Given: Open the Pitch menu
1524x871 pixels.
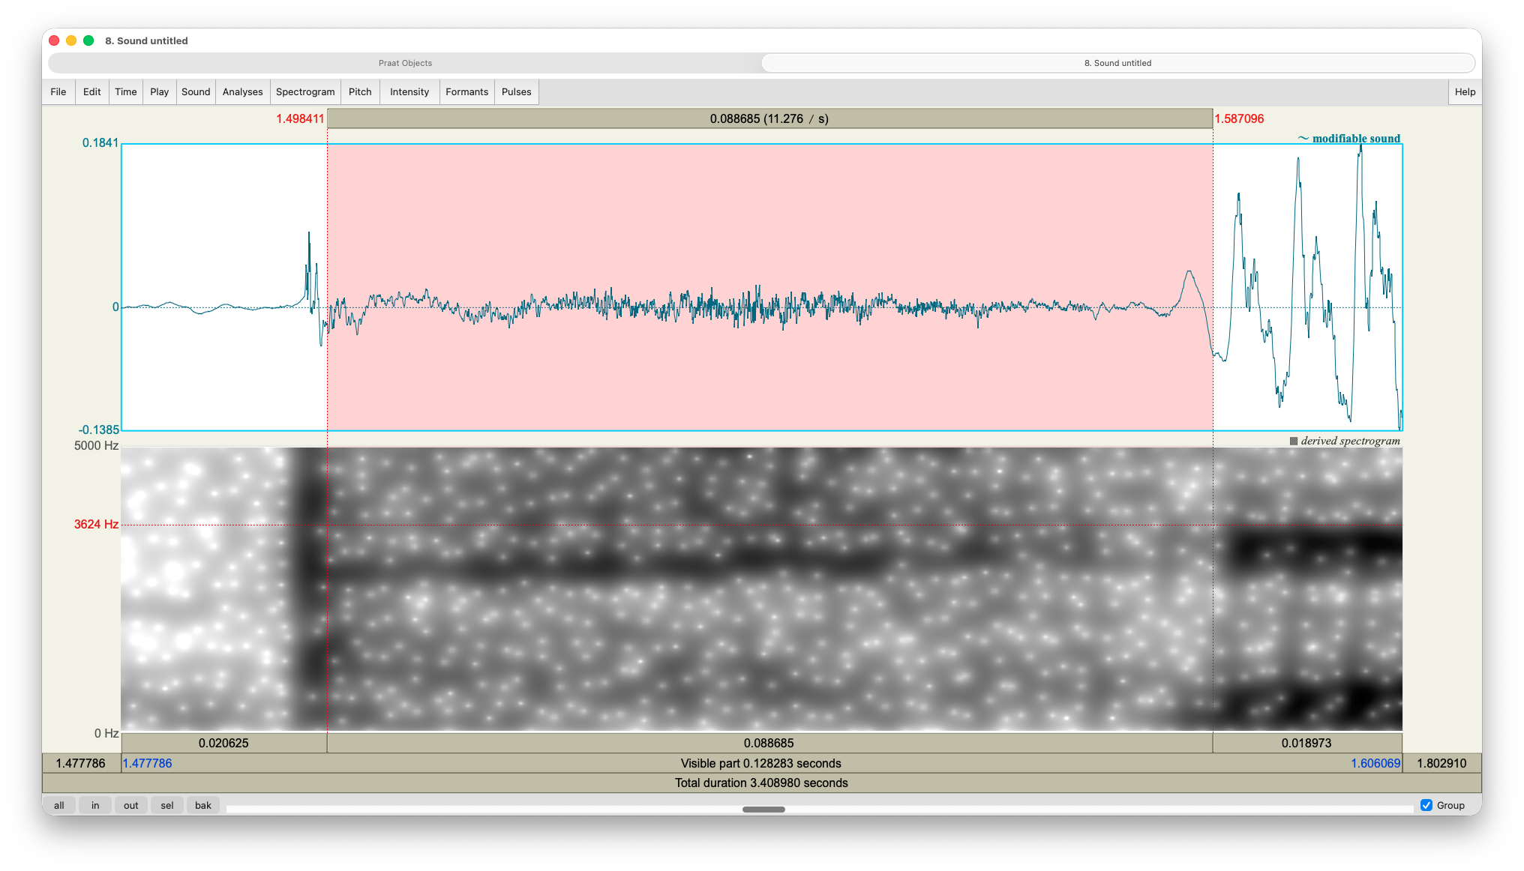Looking at the screenshot, I should [360, 91].
